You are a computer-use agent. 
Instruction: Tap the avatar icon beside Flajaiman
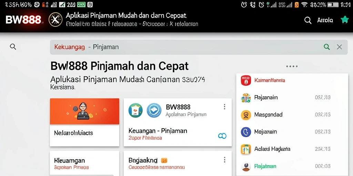[x=246, y=167]
